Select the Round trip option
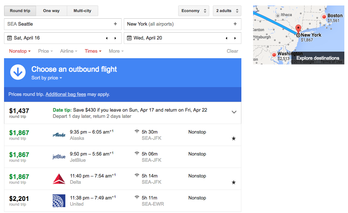This screenshot has width=348, height=213. point(20,11)
